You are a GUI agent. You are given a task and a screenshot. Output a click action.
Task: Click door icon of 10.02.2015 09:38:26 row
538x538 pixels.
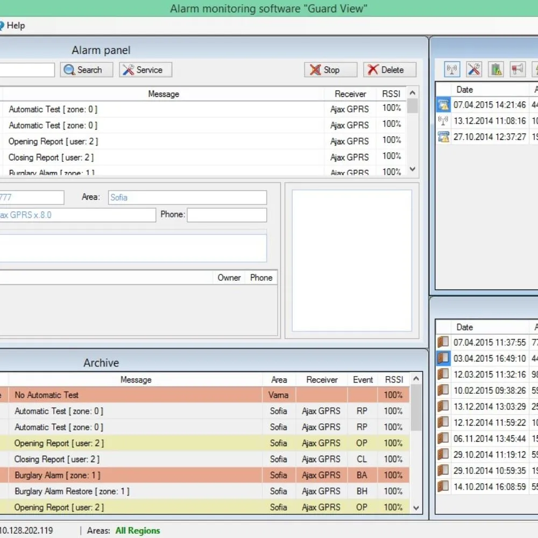443,390
